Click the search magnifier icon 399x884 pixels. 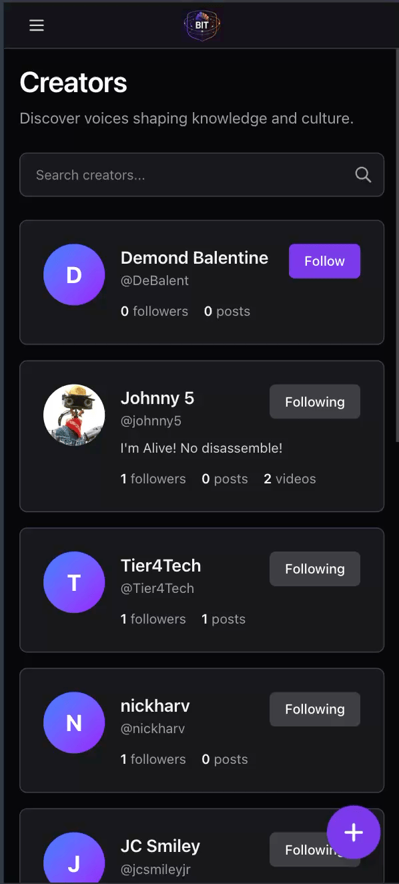pos(362,174)
